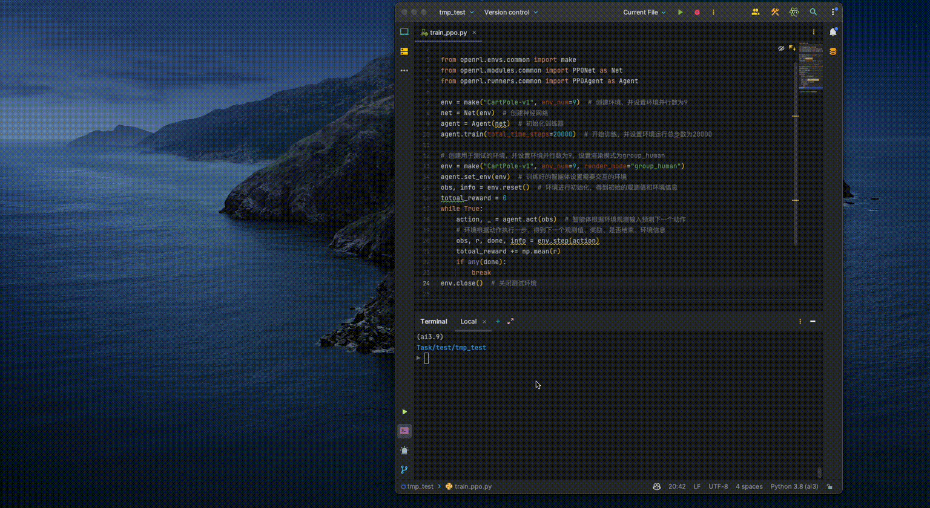Toggle the reader mode eye icon

tap(781, 48)
